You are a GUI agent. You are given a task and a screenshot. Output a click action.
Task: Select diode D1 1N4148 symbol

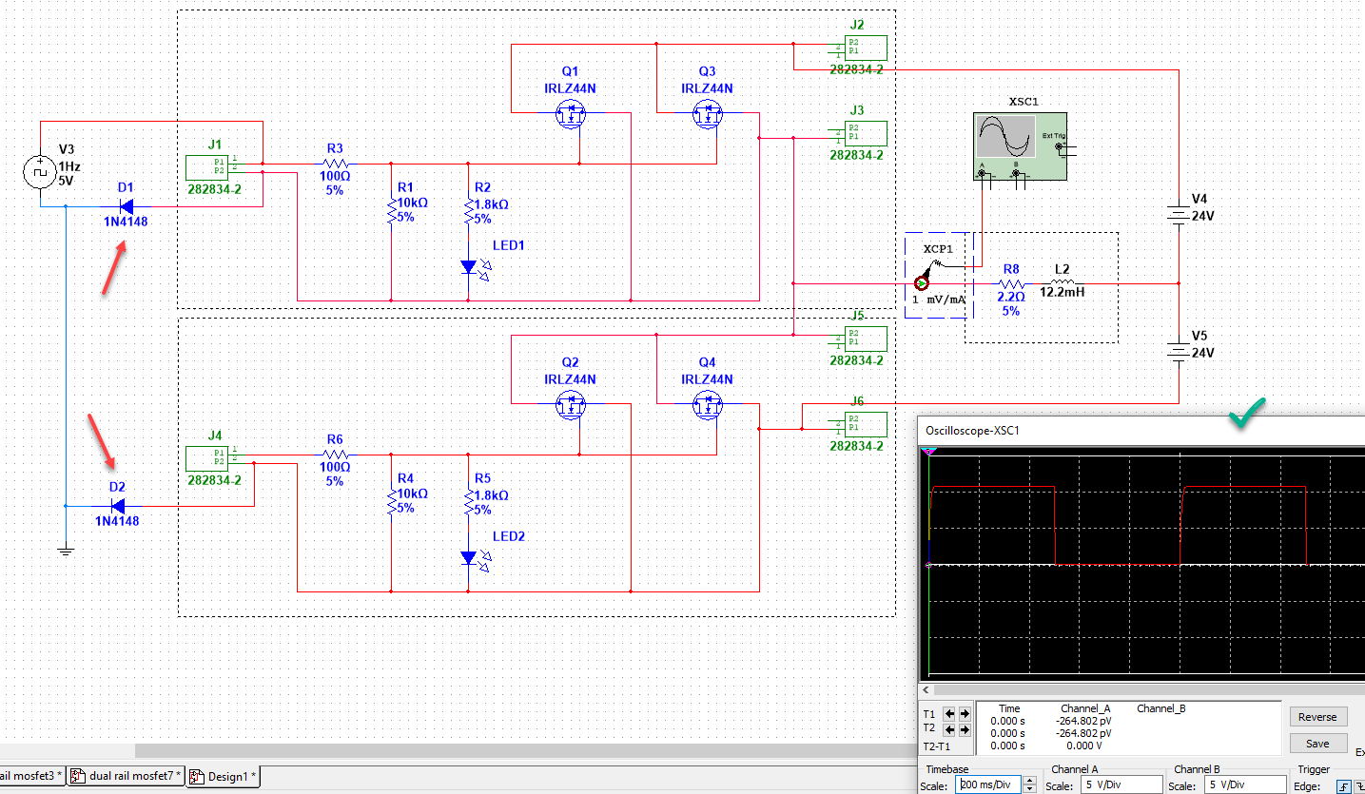click(x=127, y=206)
